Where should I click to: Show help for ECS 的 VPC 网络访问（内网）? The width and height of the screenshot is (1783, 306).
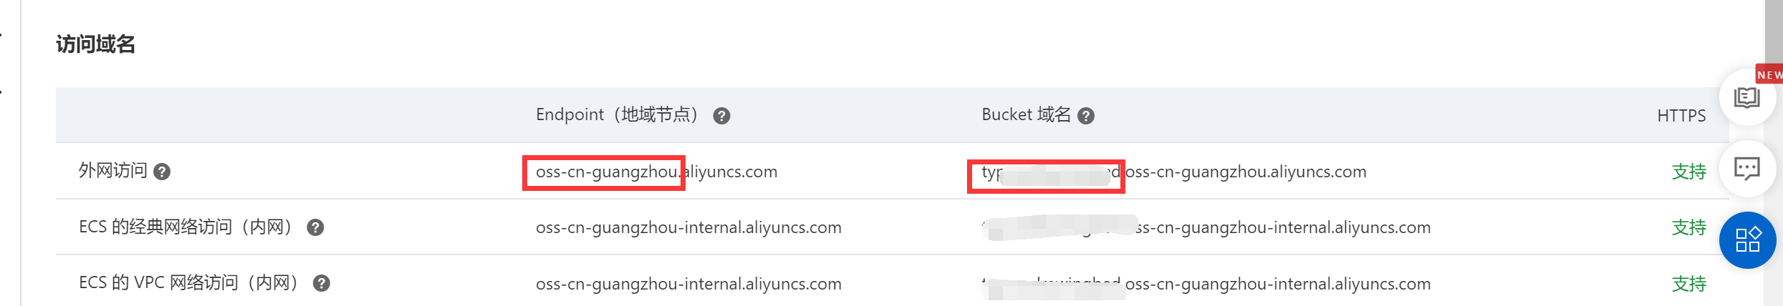(322, 283)
